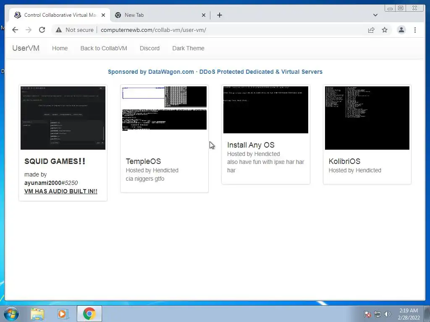Open the KolibriOS VM thumbnail
Viewport: 430px width, 322px height.
(367, 118)
